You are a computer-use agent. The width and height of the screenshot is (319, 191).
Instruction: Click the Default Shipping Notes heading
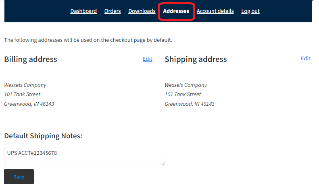[x=43, y=136]
